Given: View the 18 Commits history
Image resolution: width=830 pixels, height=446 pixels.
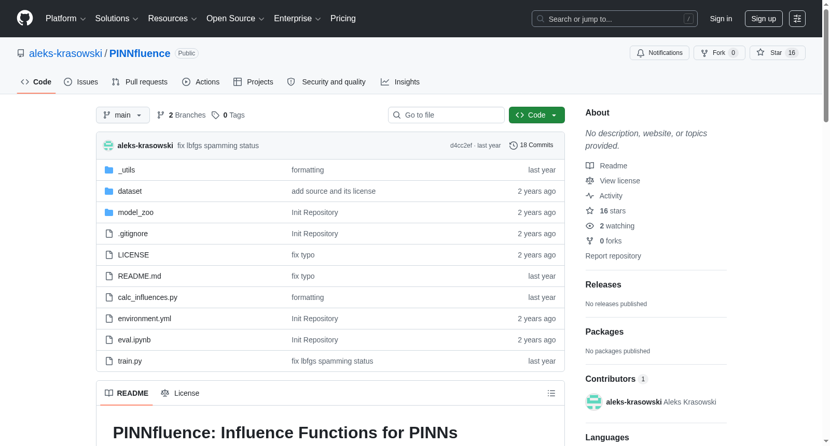Looking at the screenshot, I should click(531, 145).
